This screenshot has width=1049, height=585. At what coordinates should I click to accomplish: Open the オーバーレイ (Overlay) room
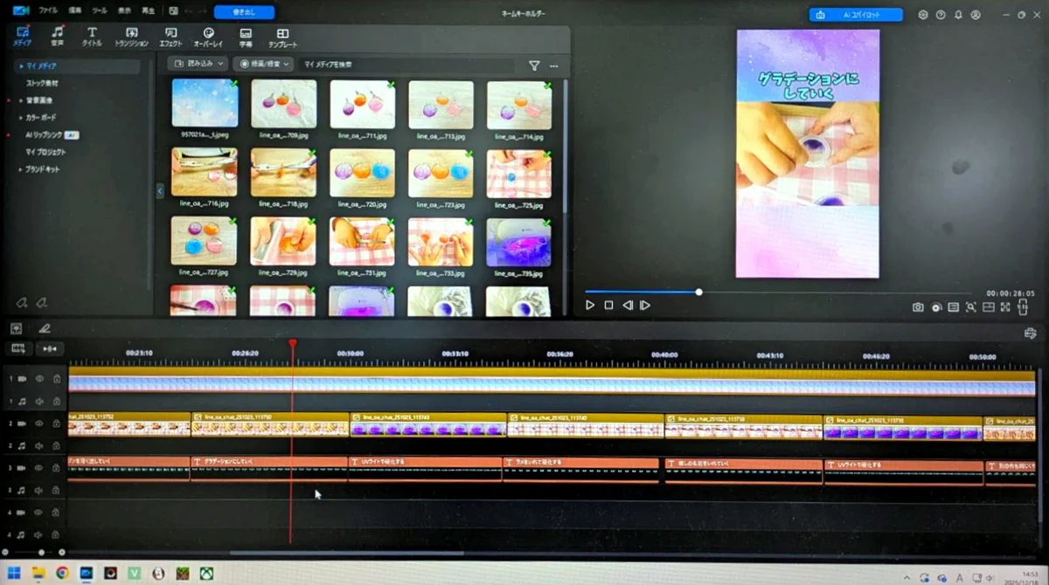208,37
